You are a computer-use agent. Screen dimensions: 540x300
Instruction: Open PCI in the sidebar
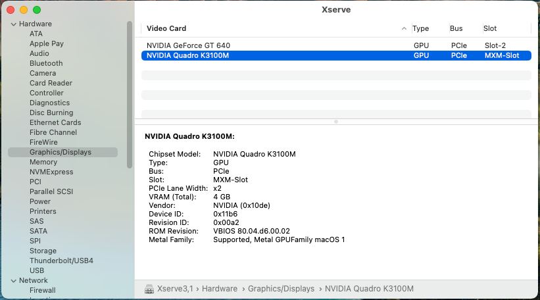(36, 182)
